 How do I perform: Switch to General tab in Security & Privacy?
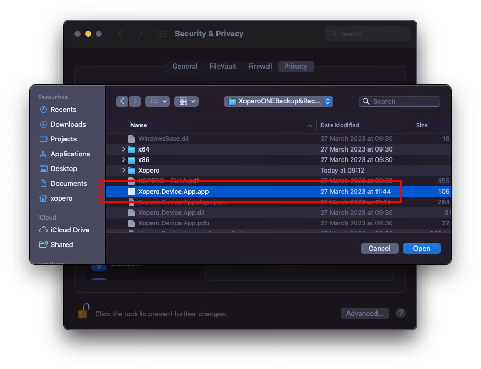(185, 67)
